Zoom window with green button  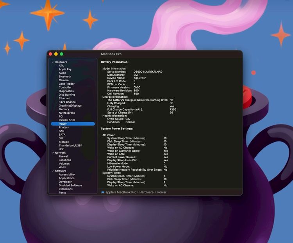(61, 54)
